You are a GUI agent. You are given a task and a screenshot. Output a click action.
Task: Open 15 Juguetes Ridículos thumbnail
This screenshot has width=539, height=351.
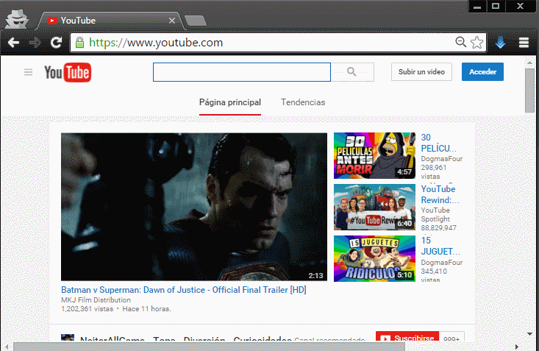[x=374, y=258]
